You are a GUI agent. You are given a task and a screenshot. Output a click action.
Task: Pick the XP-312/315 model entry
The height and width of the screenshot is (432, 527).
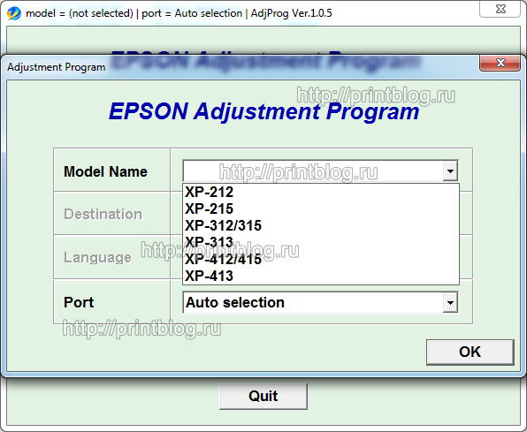[321, 226]
